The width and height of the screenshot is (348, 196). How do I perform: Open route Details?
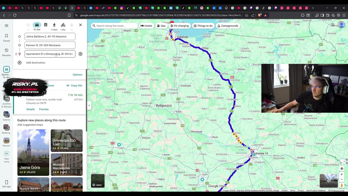[30, 109]
